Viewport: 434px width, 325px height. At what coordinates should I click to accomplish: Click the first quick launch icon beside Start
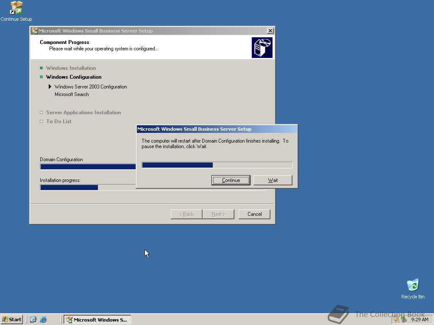(33, 319)
